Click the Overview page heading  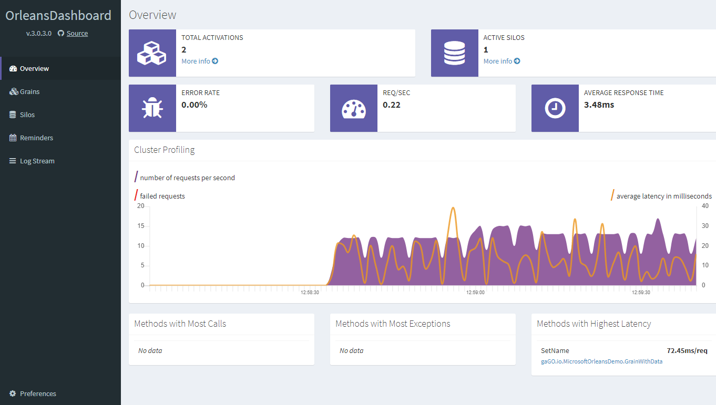point(152,15)
